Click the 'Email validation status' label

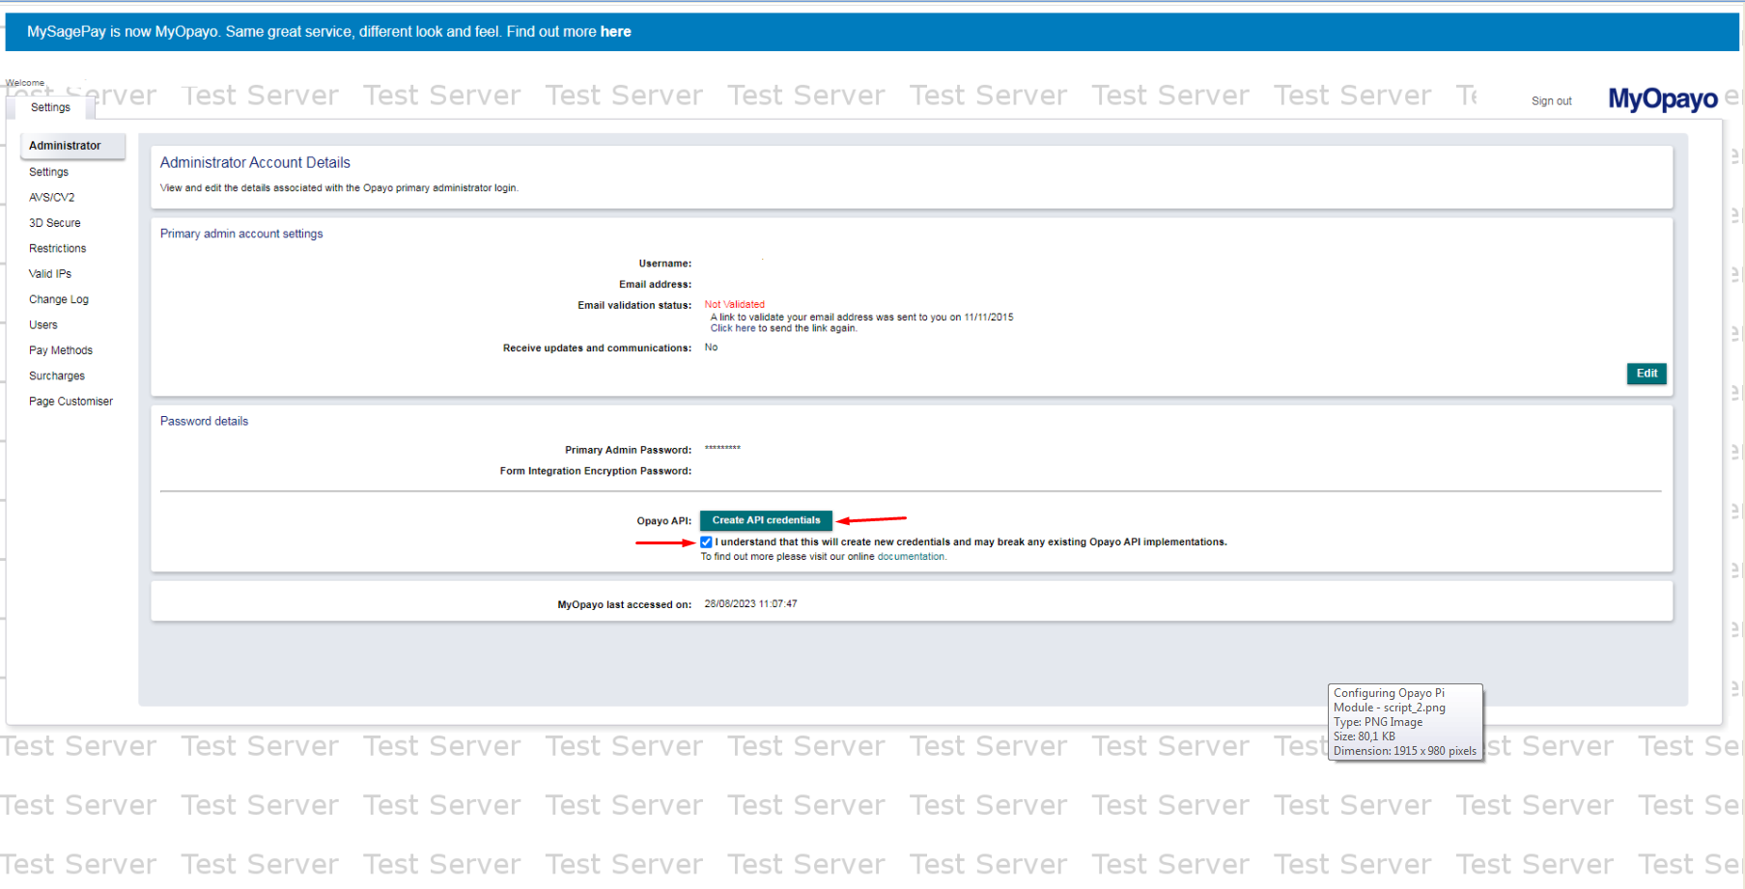pyautogui.click(x=634, y=305)
